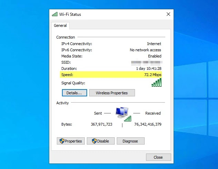The image size is (218, 169).
Task: Click the Media State value Enabled
Action: click(155, 56)
